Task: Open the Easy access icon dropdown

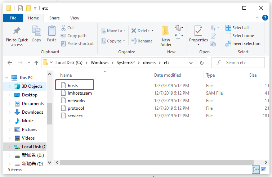Action: click(x=179, y=36)
